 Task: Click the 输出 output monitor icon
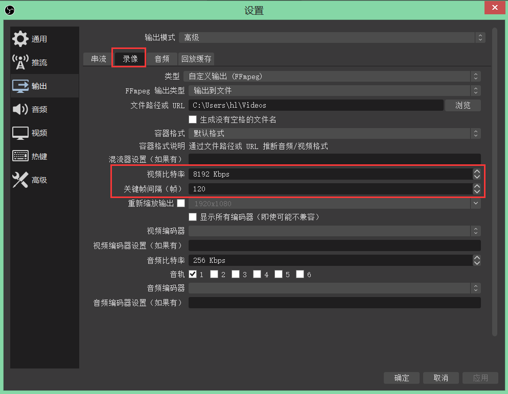tap(20, 86)
